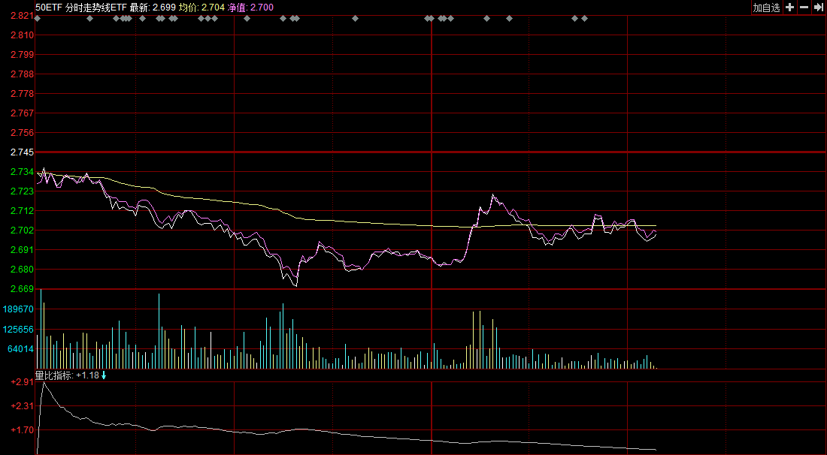The width and height of the screenshot is (827, 455).
Task: Zoom in with the plus icon
Action: pos(789,8)
